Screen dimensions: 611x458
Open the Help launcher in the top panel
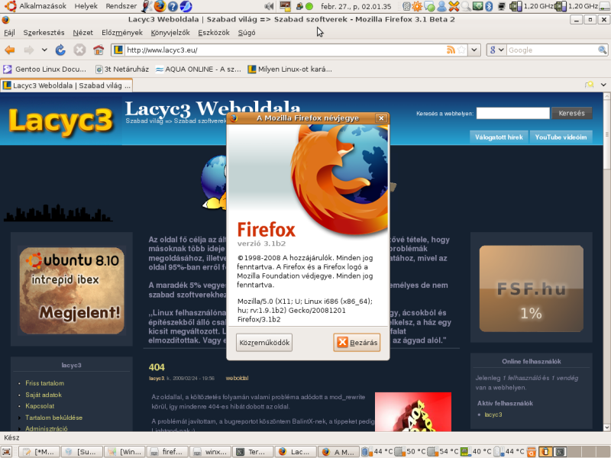click(x=173, y=6)
